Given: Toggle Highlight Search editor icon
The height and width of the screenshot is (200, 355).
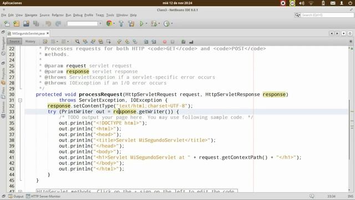Looking at the screenshot, I should point(101,42).
